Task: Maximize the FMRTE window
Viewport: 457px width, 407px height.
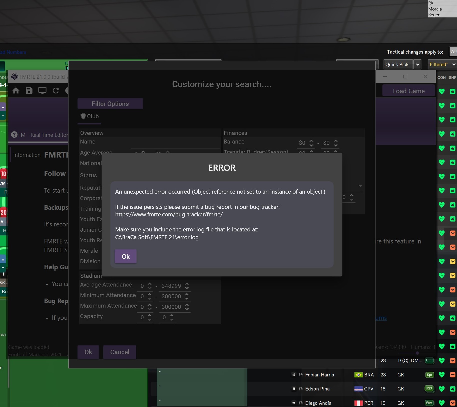Action: tap(405, 76)
